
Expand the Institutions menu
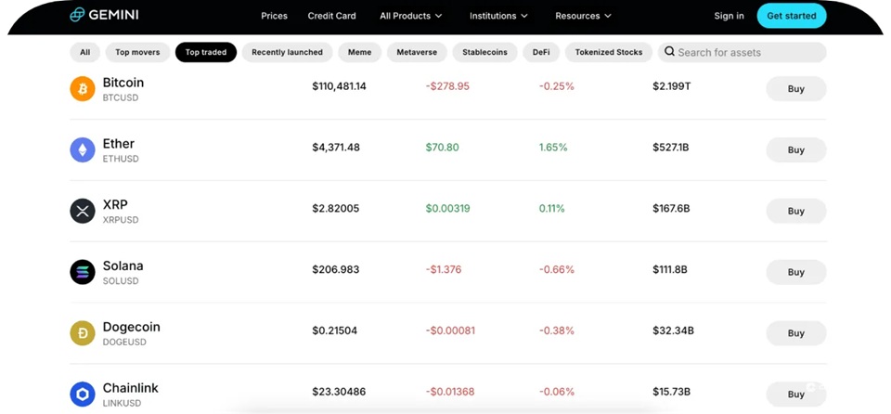coord(498,16)
